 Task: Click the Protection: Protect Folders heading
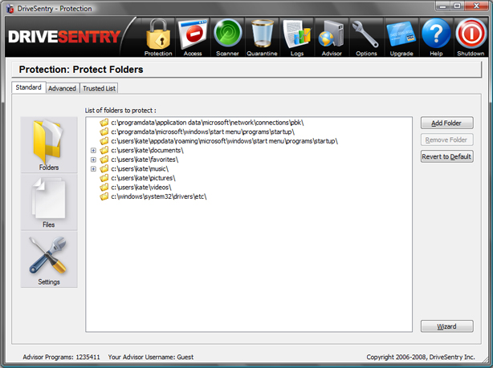81,70
